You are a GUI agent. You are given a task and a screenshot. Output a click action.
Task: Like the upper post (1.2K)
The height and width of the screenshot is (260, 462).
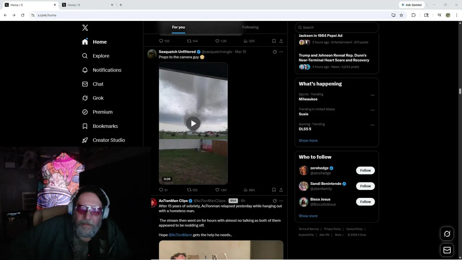point(221,41)
